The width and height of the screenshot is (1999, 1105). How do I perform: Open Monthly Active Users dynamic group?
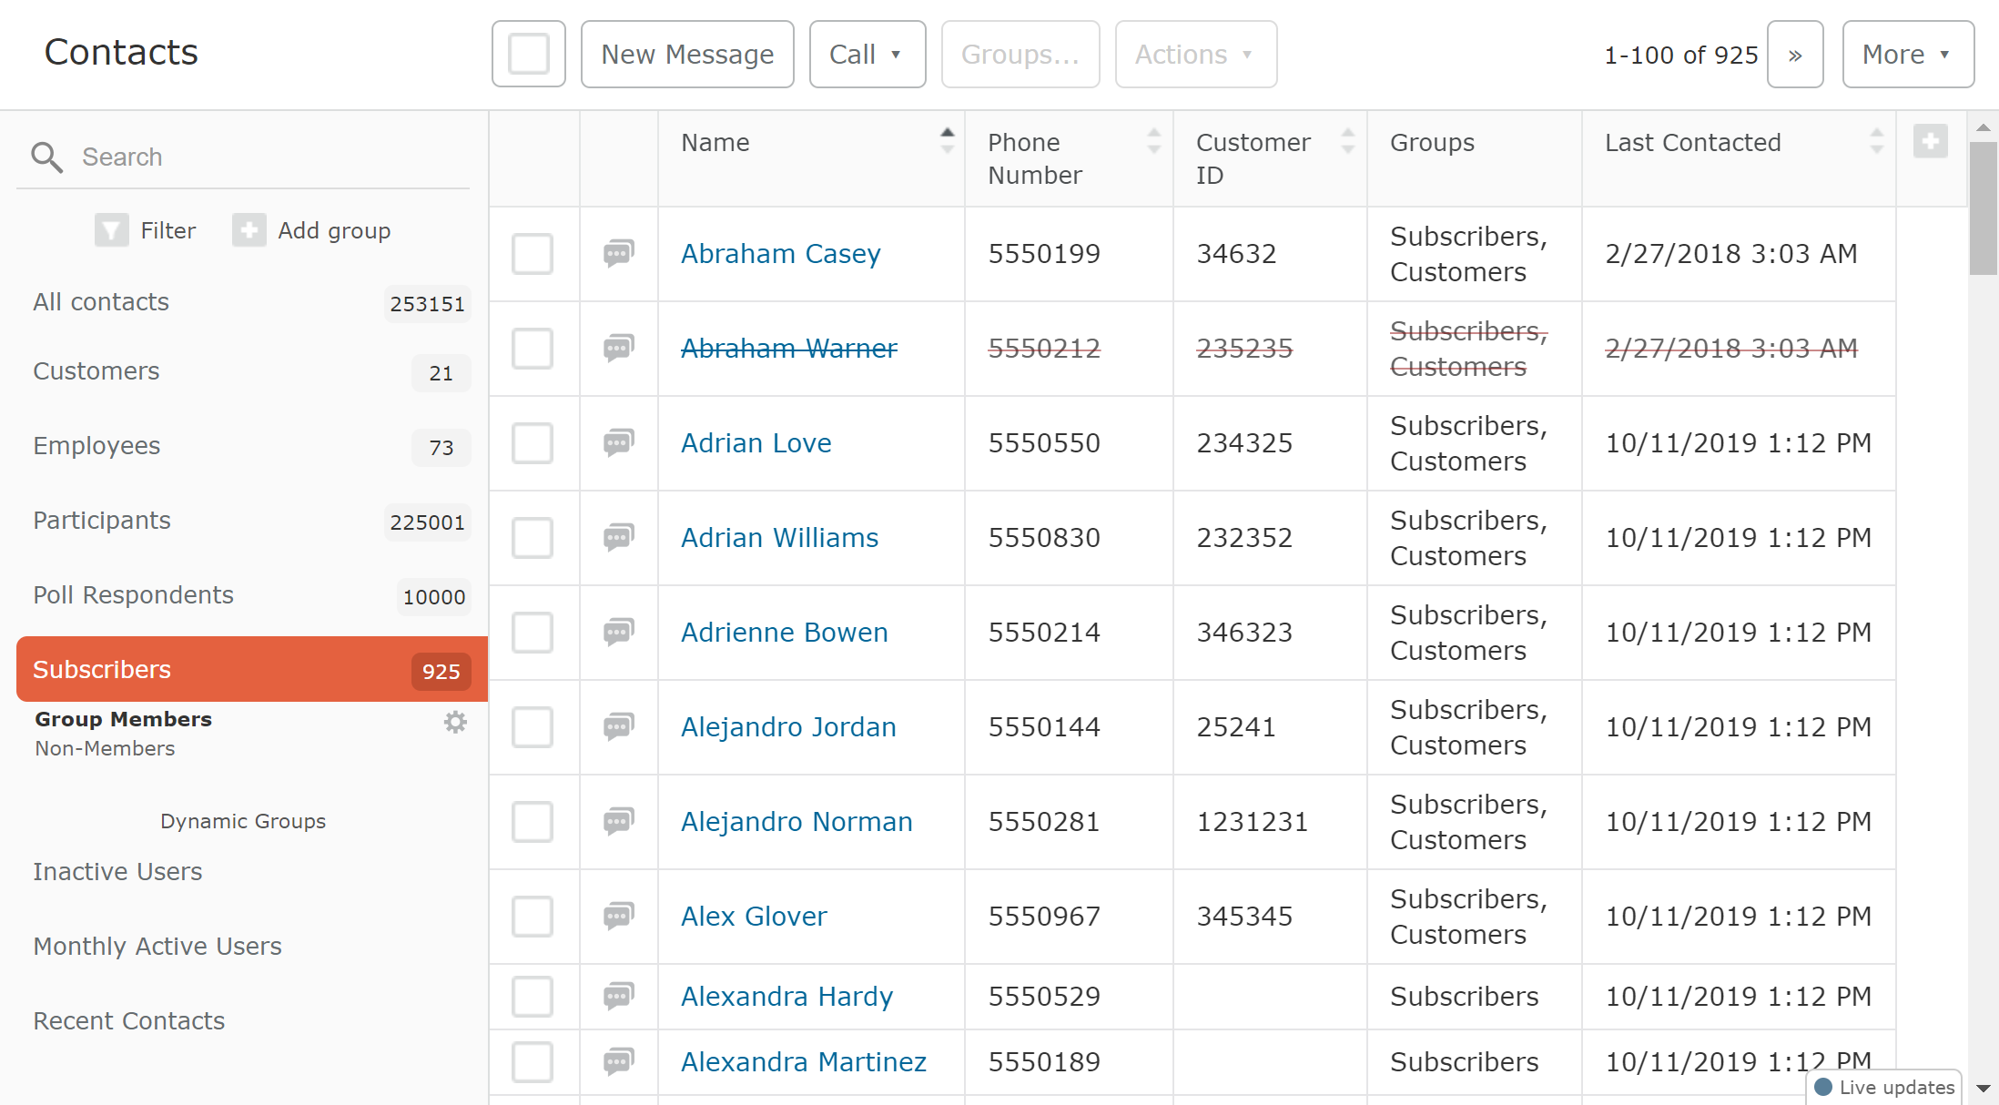157,946
